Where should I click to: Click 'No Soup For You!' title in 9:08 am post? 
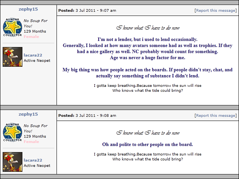click(x=36, y=129)
